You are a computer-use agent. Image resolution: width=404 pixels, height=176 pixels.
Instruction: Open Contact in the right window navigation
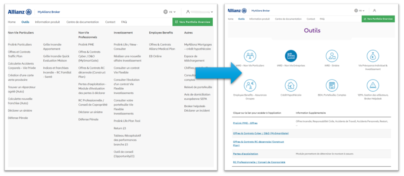coord(311,19)
